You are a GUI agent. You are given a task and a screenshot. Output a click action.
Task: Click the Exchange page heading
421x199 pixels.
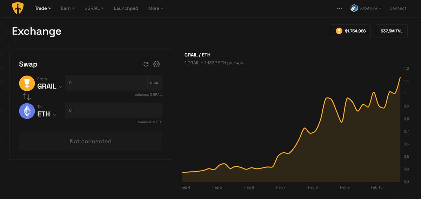(x=36, y=31)
